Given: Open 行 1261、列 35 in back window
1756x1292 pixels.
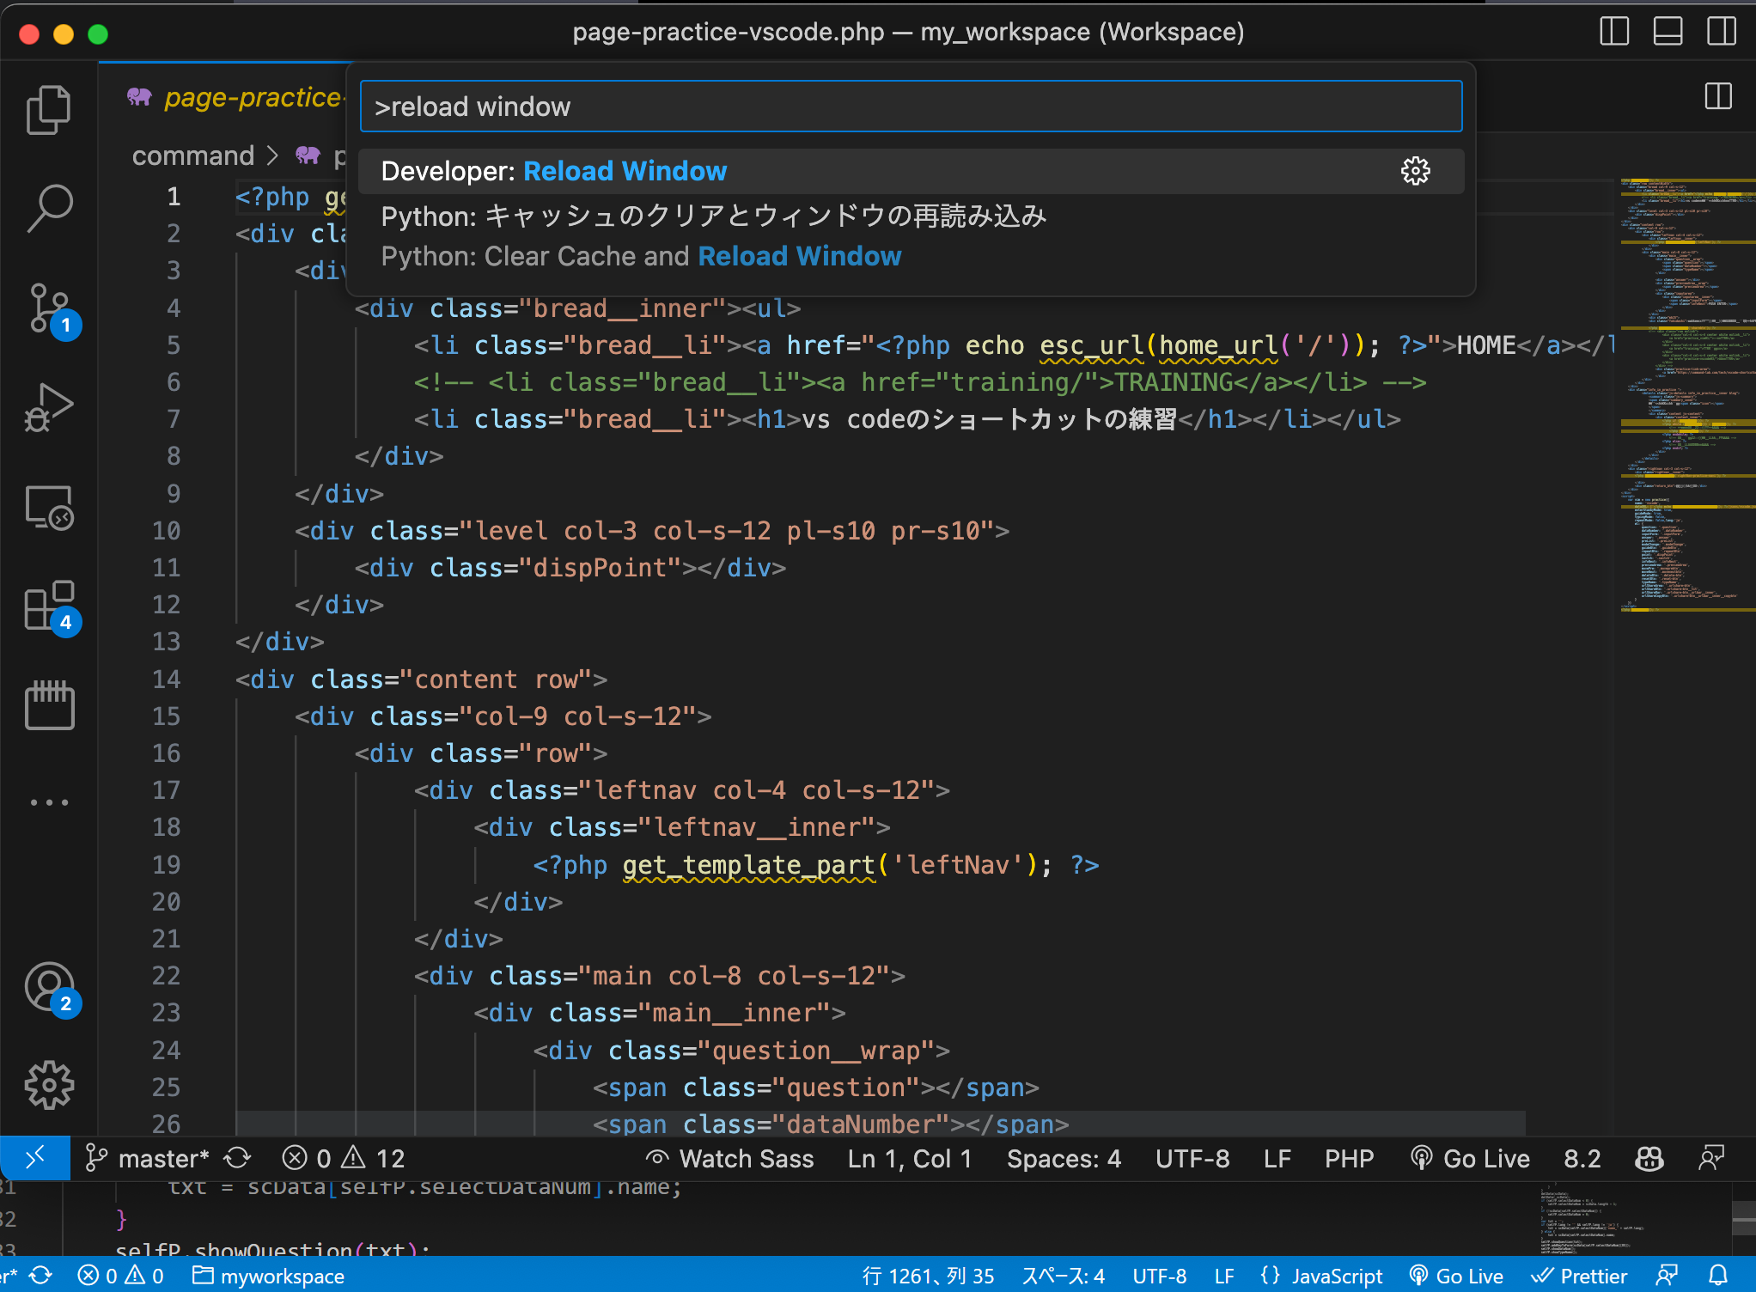Looking at the screenshot, I should click(928, 1276).
